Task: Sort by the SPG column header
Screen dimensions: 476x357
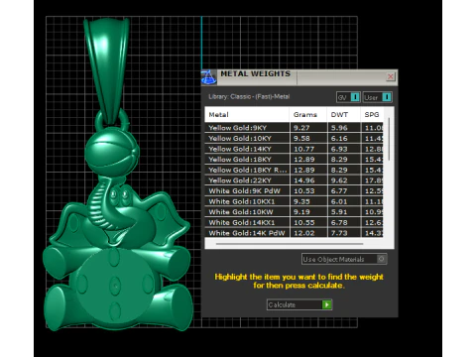Action: [372, 115]
